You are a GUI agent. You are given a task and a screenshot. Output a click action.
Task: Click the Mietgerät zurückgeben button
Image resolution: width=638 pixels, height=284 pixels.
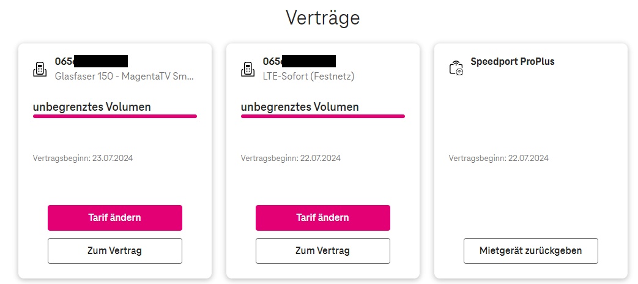coord(530,251)
